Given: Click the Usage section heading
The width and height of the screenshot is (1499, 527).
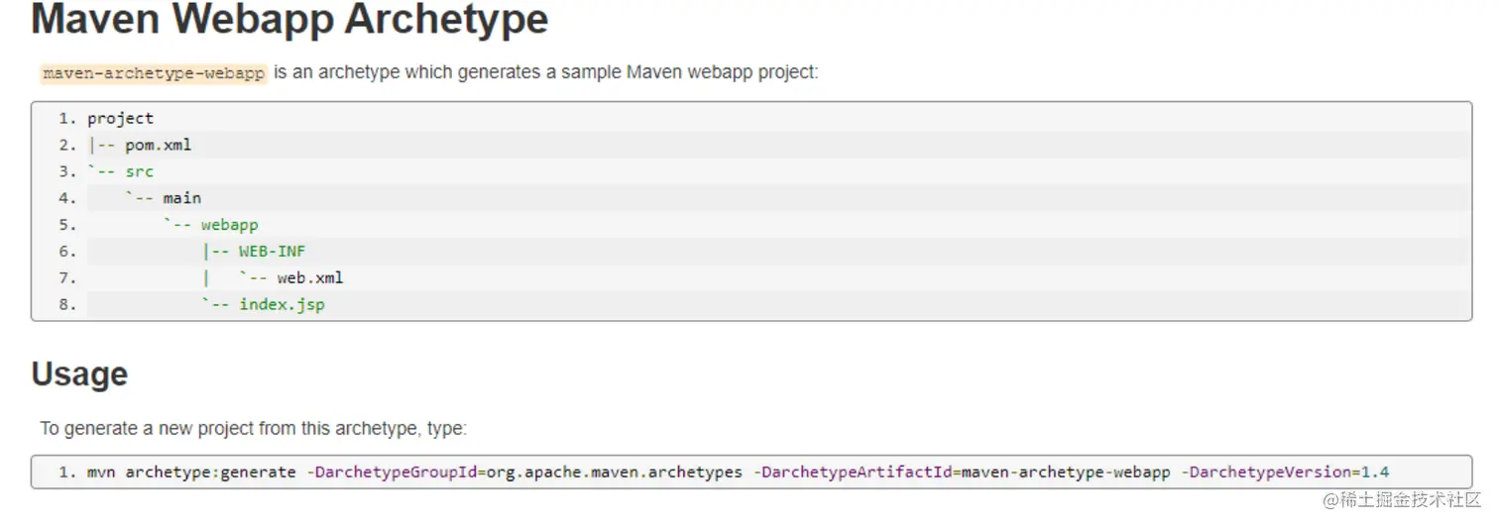Looking at the screenshot, I should (x=79, y=374).
